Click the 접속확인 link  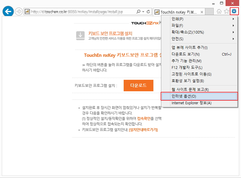tap(144, 118)
